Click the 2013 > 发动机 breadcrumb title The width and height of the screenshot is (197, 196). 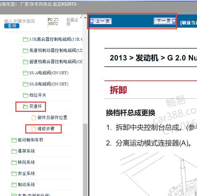pos(153,58)
